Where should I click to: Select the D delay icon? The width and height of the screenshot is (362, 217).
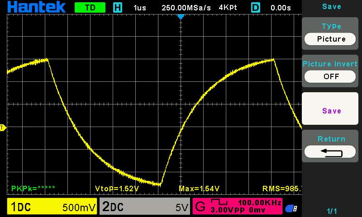point(255,8)
